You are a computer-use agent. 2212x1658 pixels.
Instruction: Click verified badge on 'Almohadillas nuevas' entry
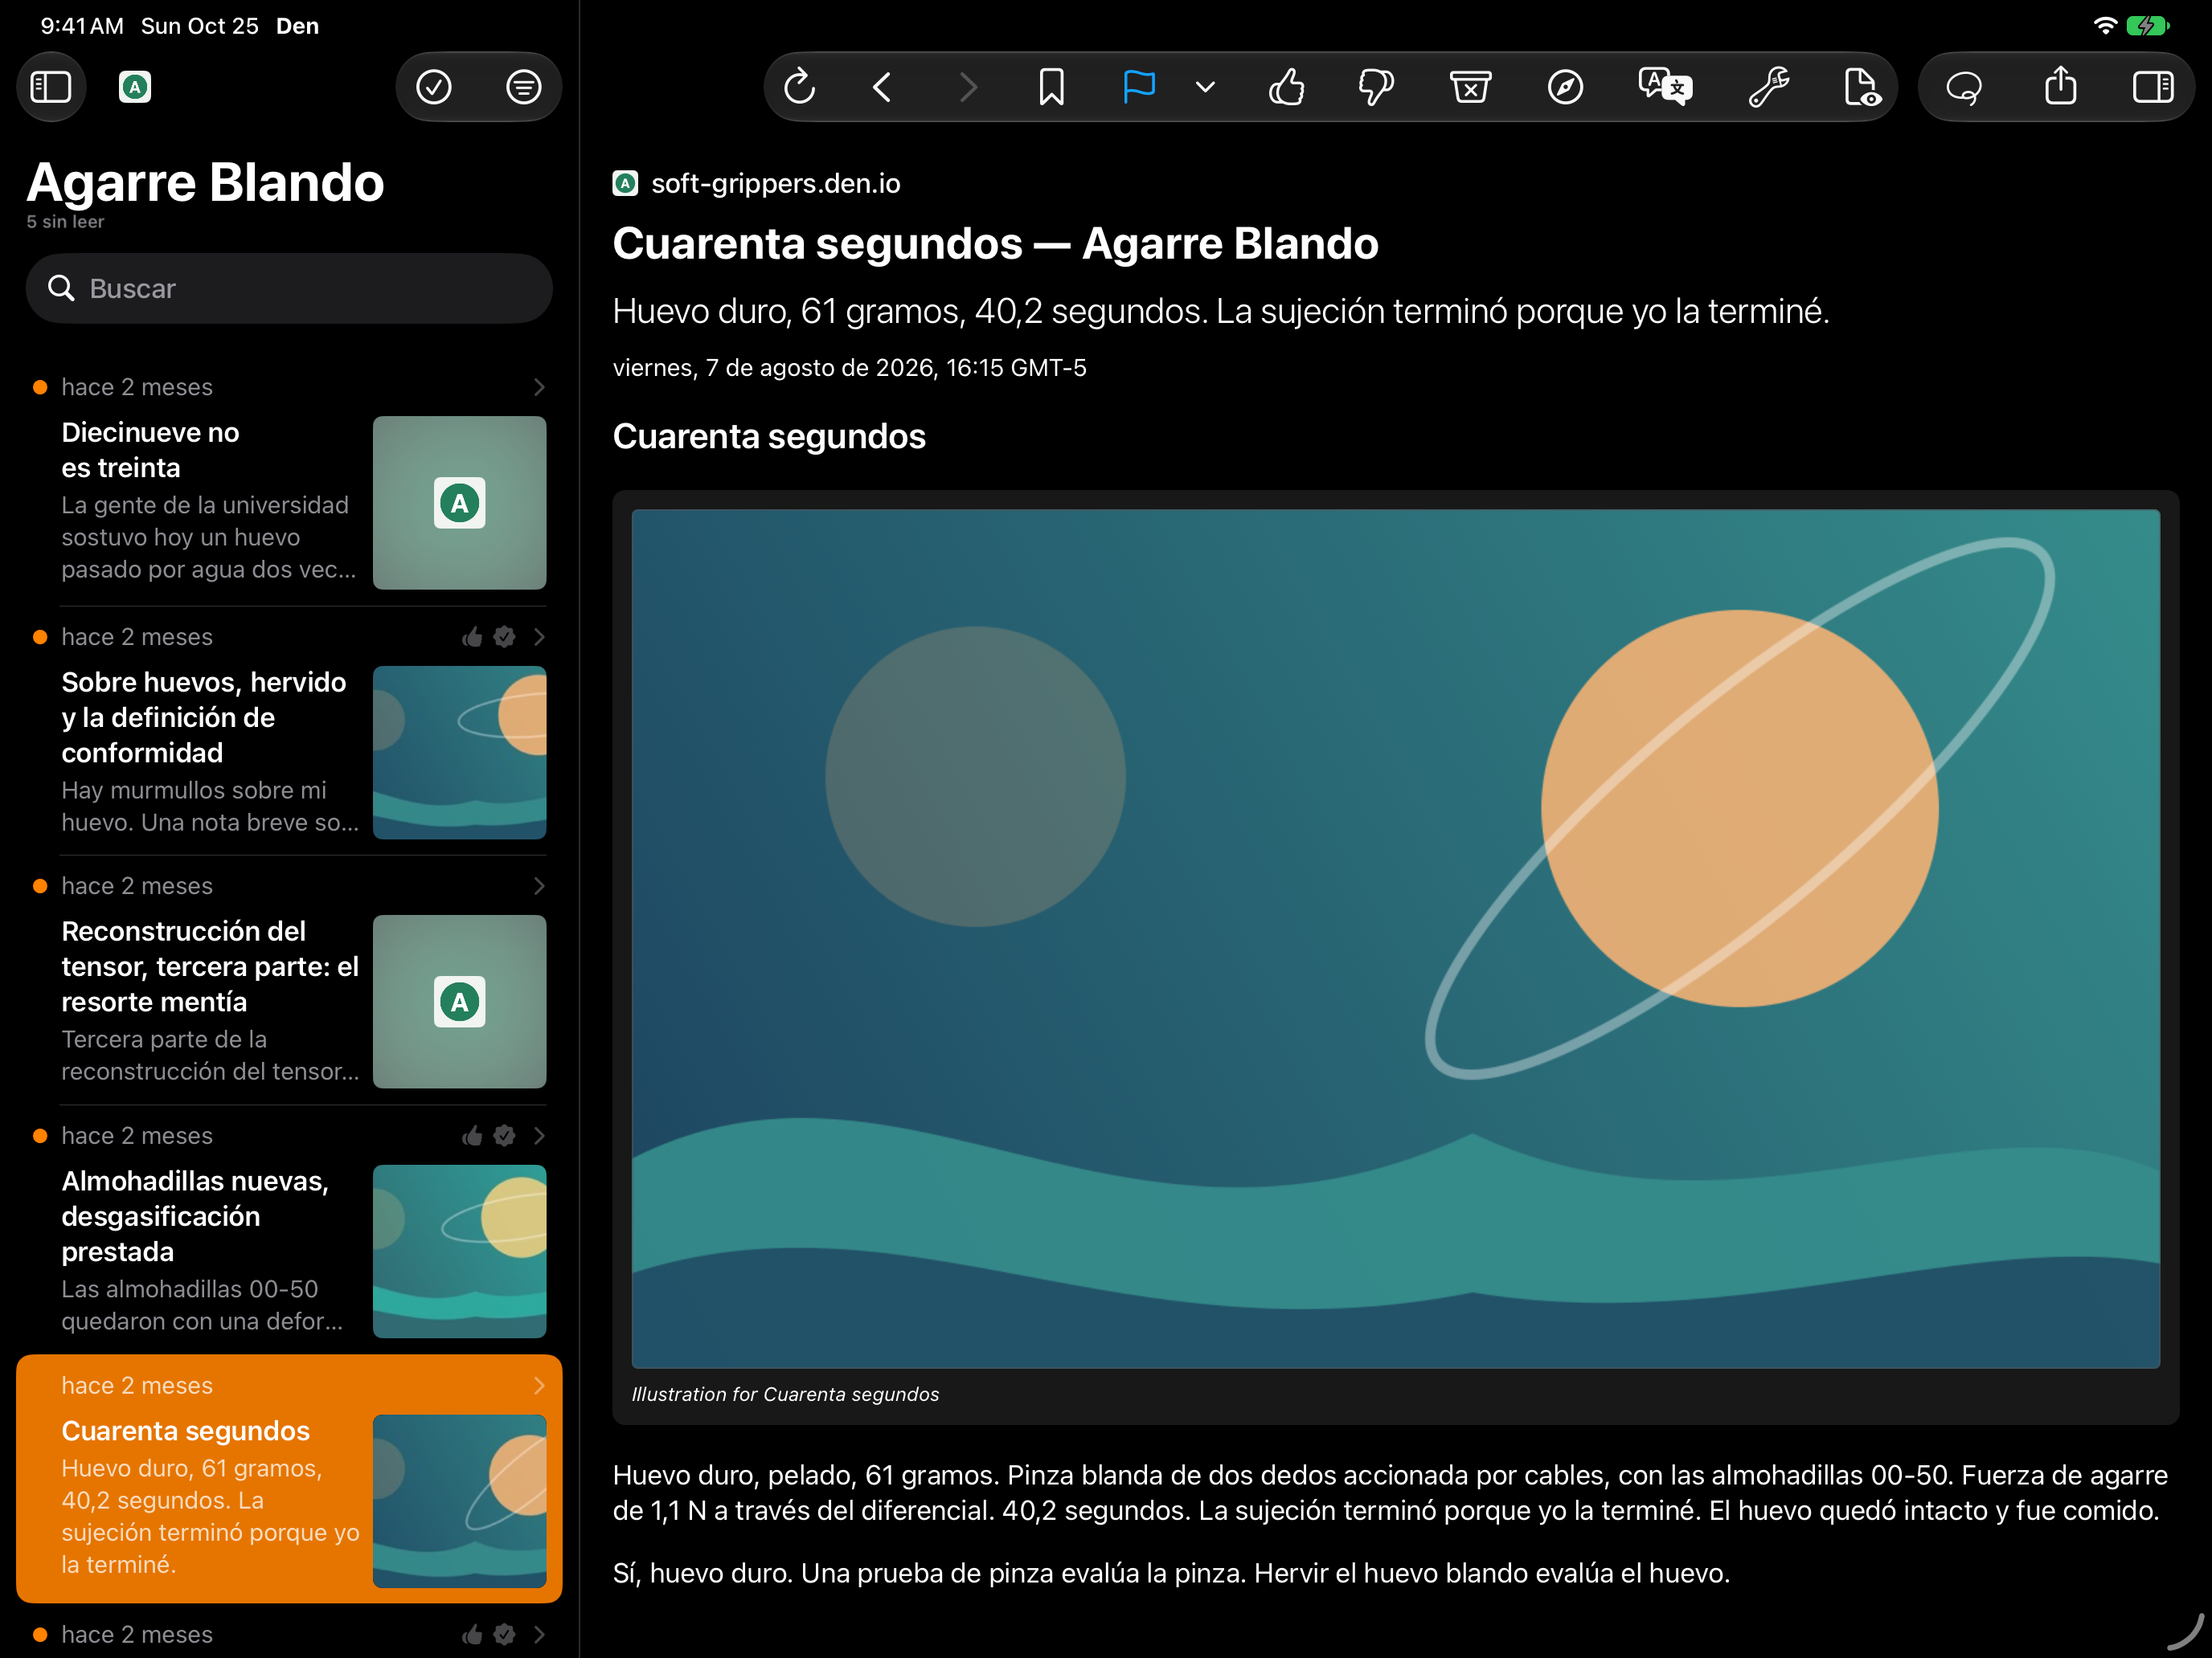point(505,1135)
